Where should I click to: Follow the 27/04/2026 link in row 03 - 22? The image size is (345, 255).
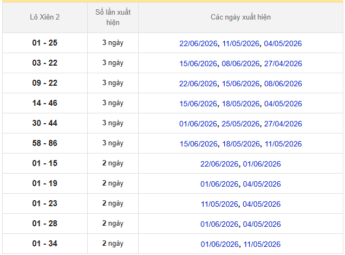[x=283, y=63]
